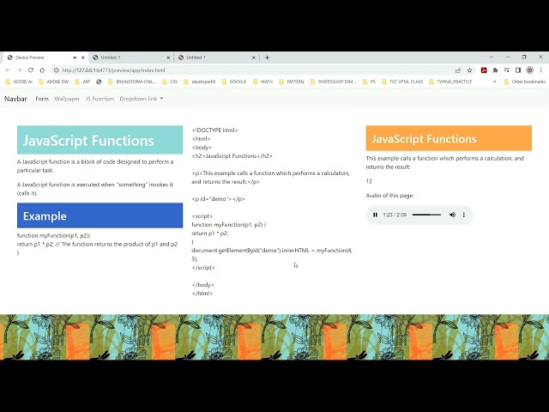Open the ART bookmark folder
Image resolution: width=549 pixels, height=412 pixels.
click(x=82, y=82)
